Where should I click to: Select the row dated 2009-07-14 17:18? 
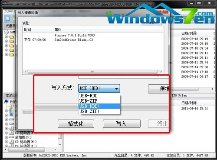click(194, 72)
